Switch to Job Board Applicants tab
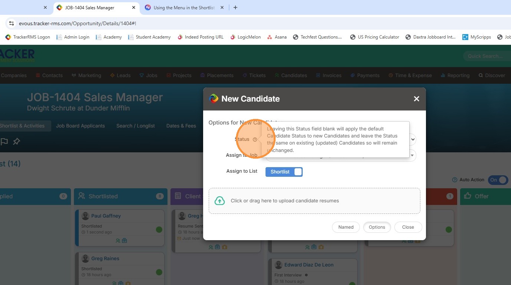This screenshot has width=511, height=285. tap(80, 126)
